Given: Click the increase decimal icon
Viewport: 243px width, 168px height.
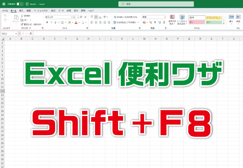Looking at the screenshot, I should click(160, 23).
